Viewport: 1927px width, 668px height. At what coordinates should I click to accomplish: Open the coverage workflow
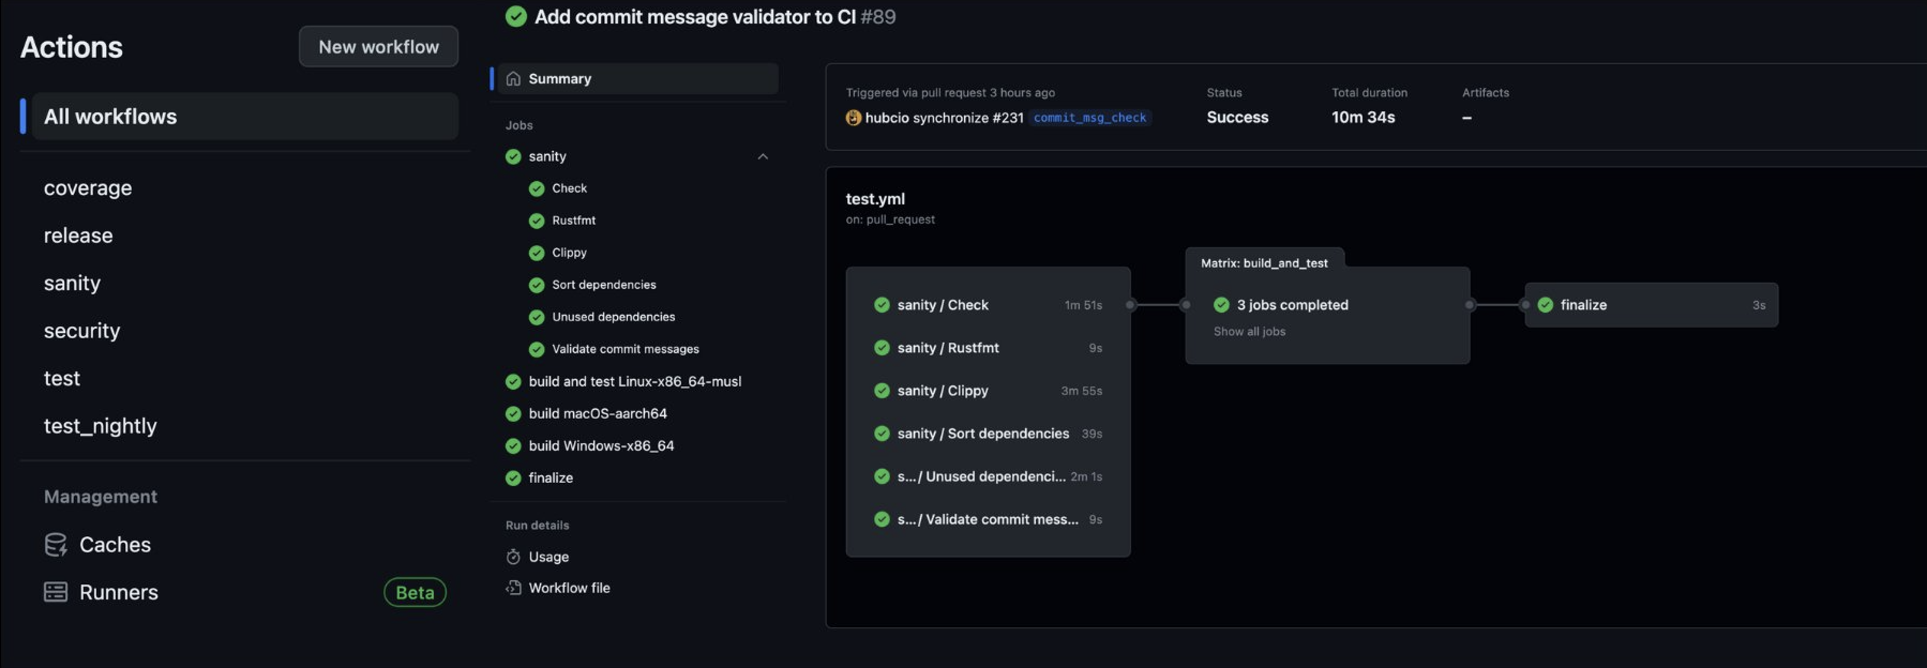pyautogui.click(x=87, y=187)
